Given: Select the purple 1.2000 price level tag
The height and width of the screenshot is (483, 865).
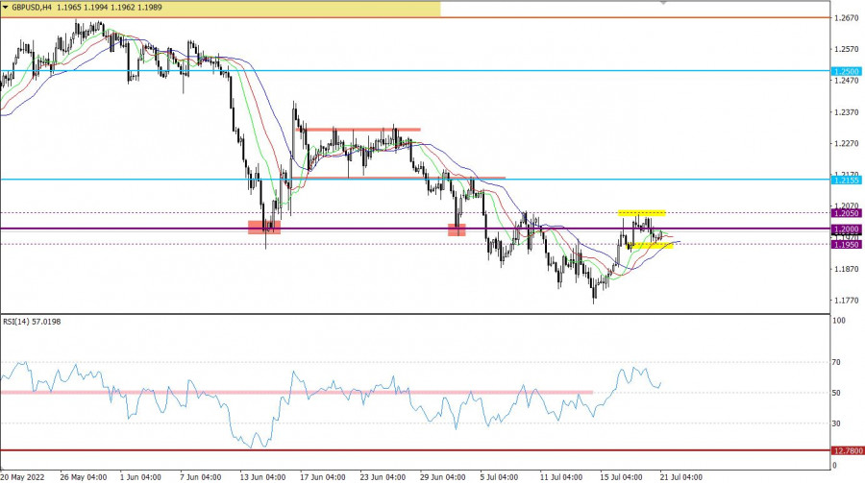Looking at the screenshot, I should 847,229.
